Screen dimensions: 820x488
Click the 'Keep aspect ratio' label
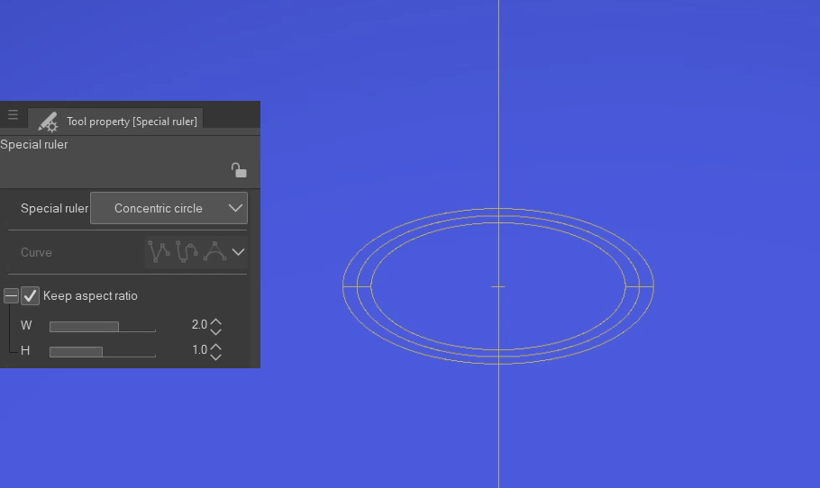click(90, 295)
